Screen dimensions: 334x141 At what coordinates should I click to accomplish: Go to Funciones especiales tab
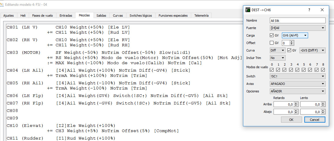pos(173,16)
